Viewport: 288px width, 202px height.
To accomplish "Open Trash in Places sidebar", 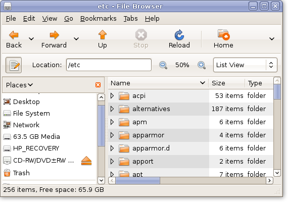I will click(17, 173).
